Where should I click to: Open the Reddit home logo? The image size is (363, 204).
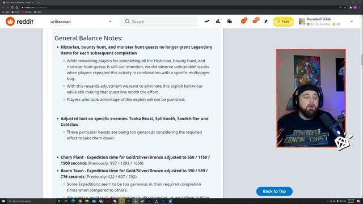[19, 22]
